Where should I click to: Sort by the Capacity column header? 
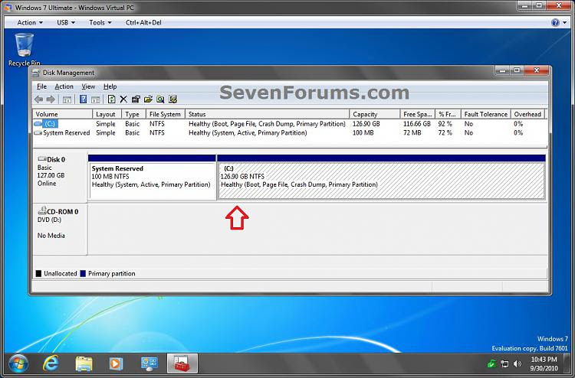click(374, 114)
